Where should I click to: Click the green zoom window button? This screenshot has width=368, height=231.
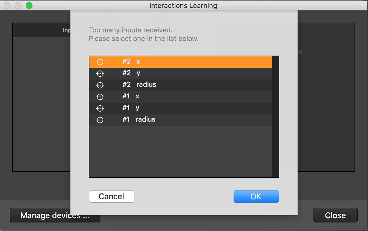point(29,5)
